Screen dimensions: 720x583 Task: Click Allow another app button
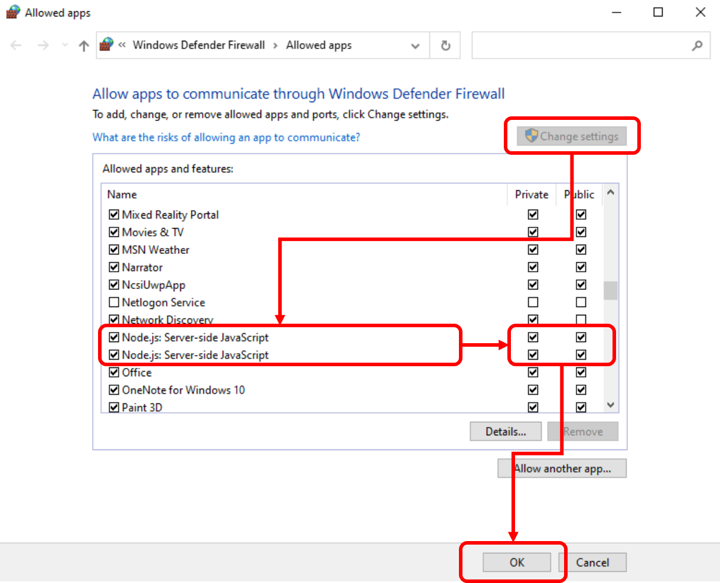[x=562, y=468]
